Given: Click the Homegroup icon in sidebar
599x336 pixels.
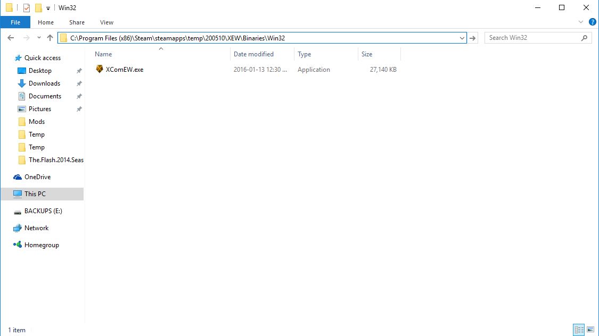Looking at the screenshot, I should tap(18, 245).
